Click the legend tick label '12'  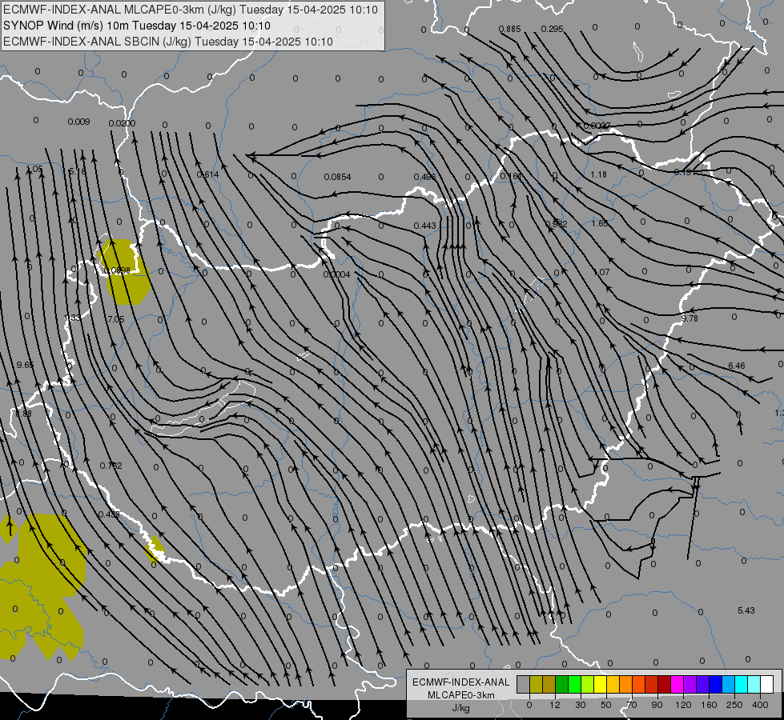click(x=555, y=705)
